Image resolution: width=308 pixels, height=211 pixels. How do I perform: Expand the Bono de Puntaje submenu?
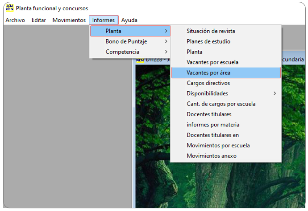(130, 41)
